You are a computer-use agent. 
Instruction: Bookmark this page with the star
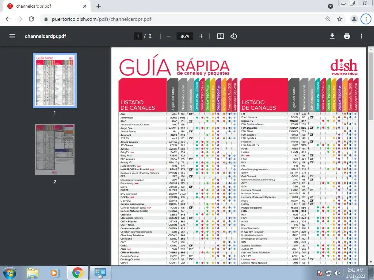click(340, 19)
